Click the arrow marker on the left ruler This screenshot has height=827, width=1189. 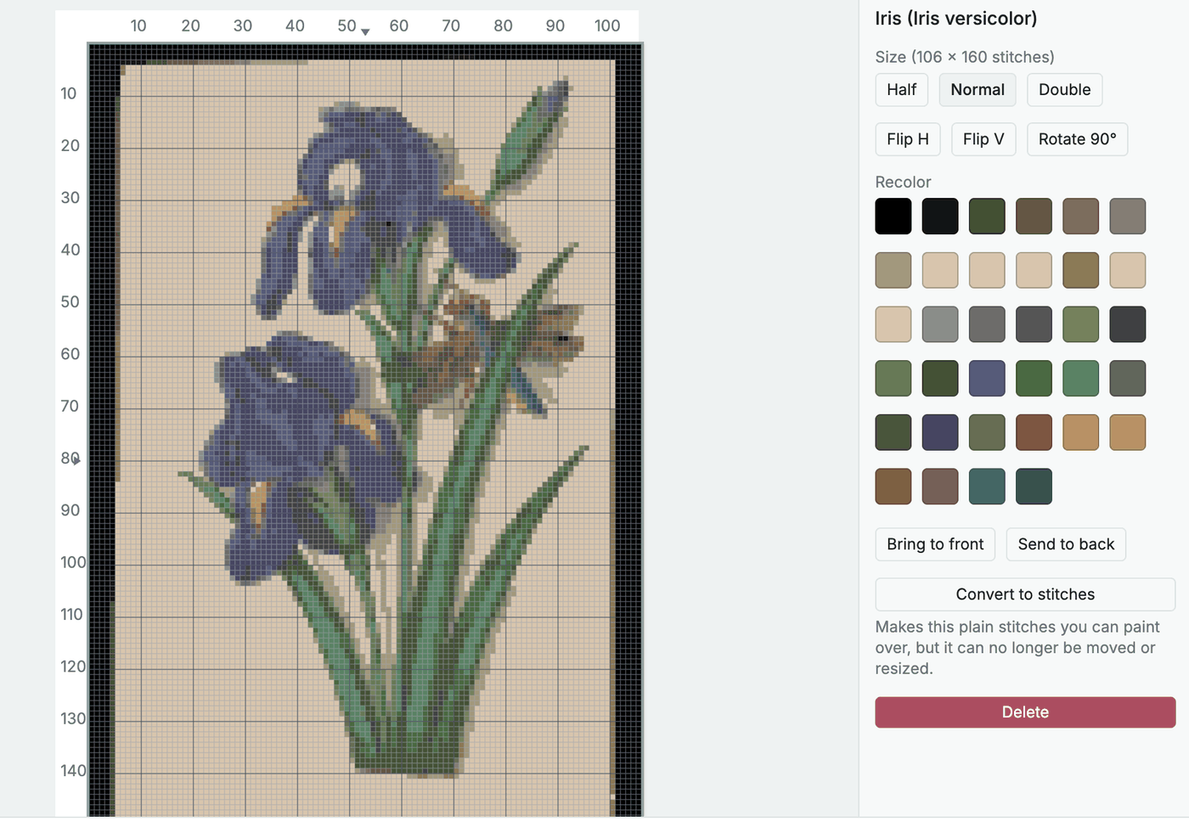click(76, 460)
